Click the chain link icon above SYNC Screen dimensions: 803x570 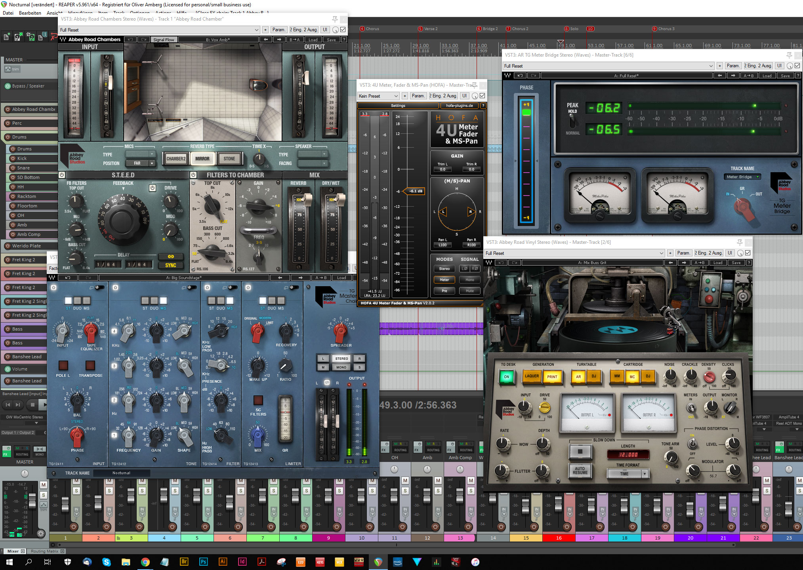coord(171,256)
